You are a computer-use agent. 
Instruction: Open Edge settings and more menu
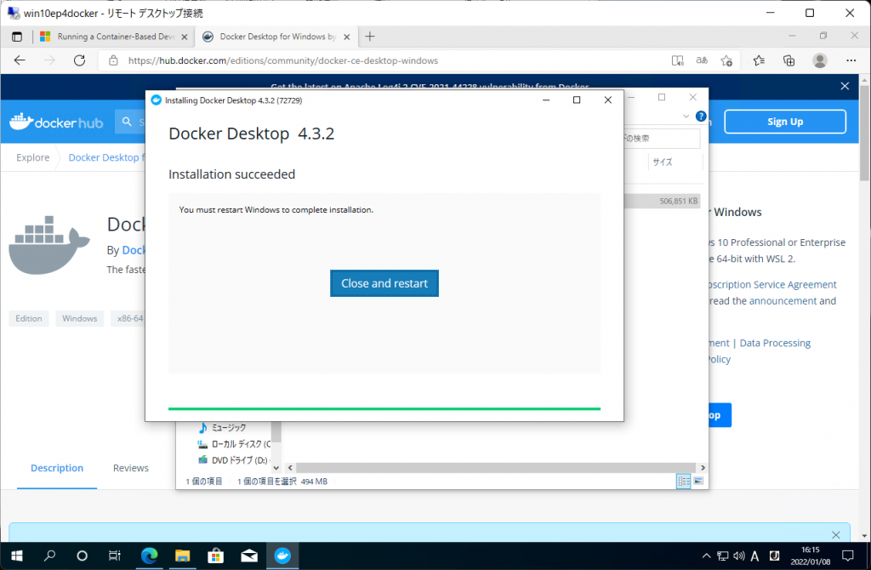click(851, 60)
